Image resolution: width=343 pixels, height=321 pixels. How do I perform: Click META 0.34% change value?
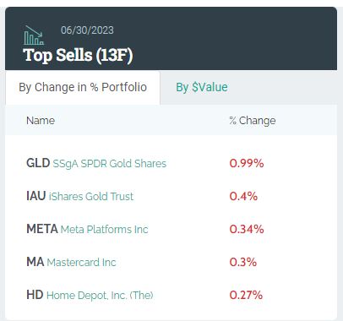coord(247,229)
